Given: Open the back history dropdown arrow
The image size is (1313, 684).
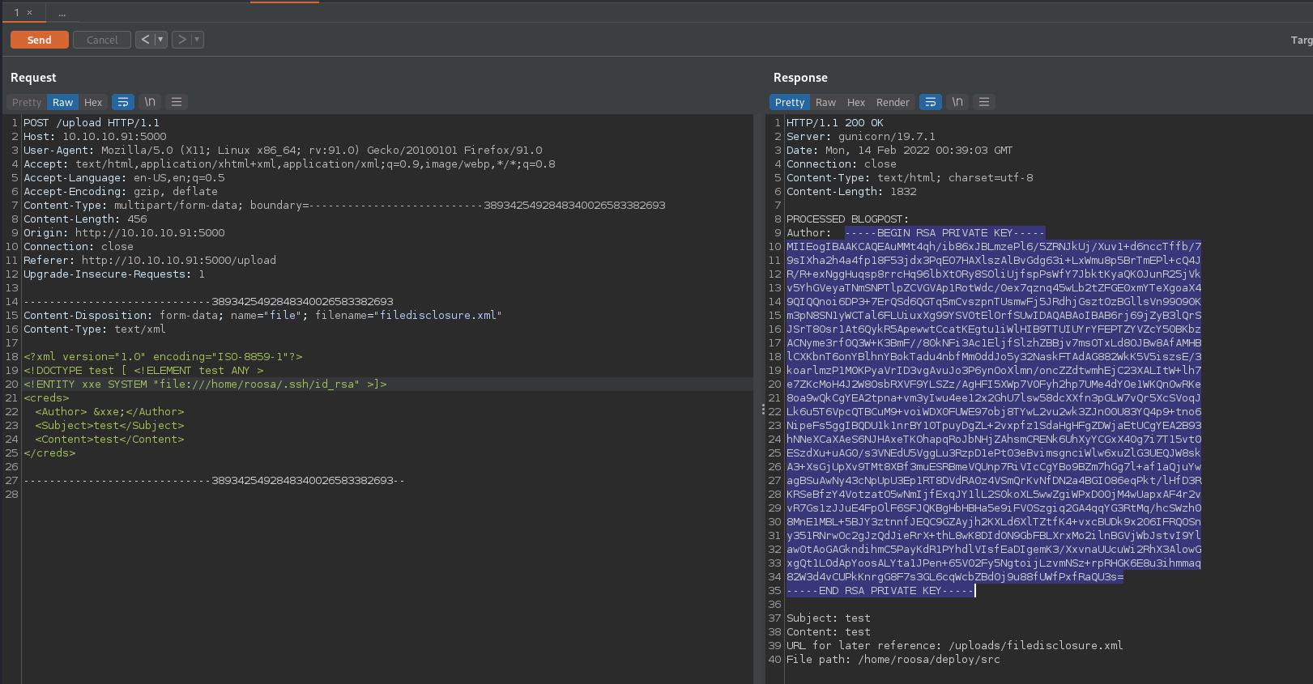Looking at the screenshot, I should (x=160, y=39).
